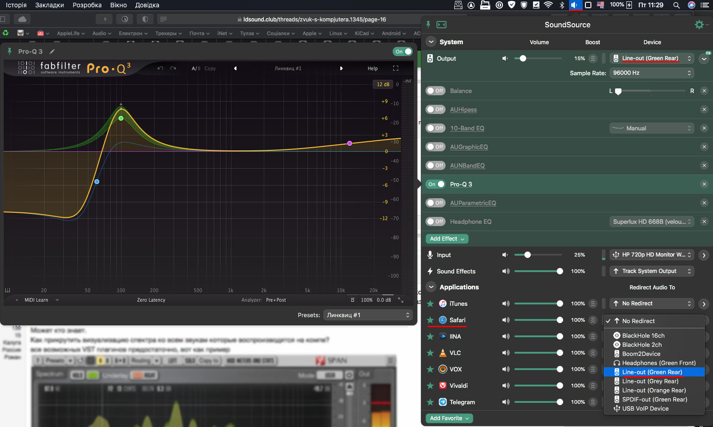Open Pro-Q 3 Help

(x=373, y=68)
